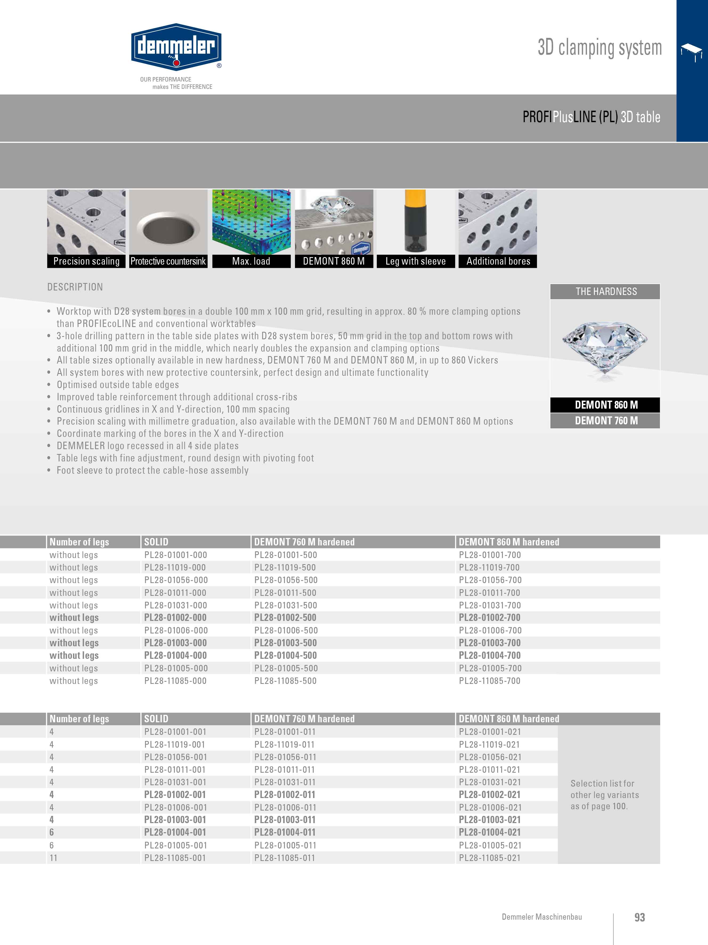Select the black DEMONT 860 M label
Image resolution: width=708 pixels, height=945 pixels.
pos(605,405)
